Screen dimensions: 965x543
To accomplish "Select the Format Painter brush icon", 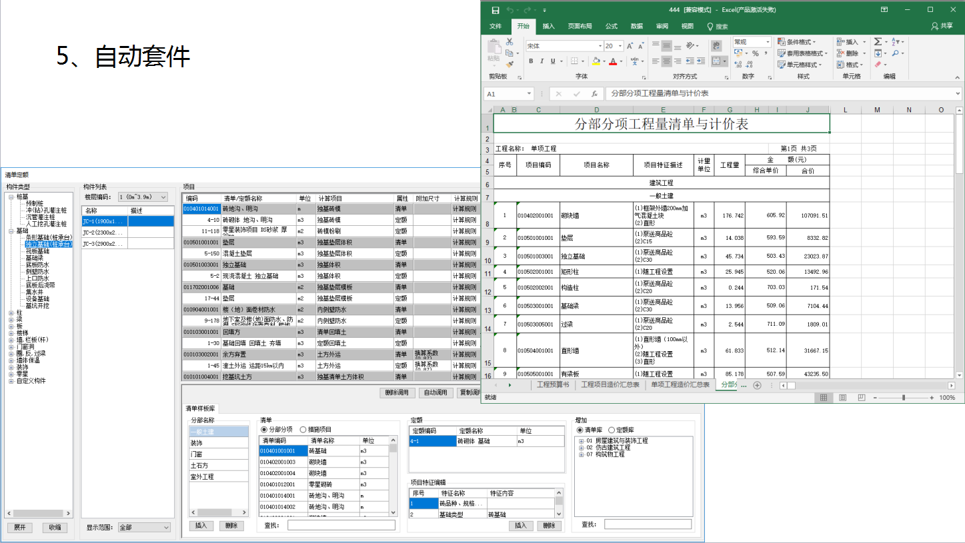I will [x=510, y=65].
